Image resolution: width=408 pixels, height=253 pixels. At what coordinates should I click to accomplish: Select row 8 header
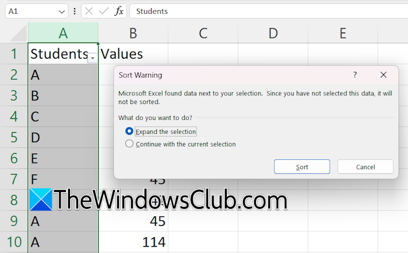click(x=14, y=200)
